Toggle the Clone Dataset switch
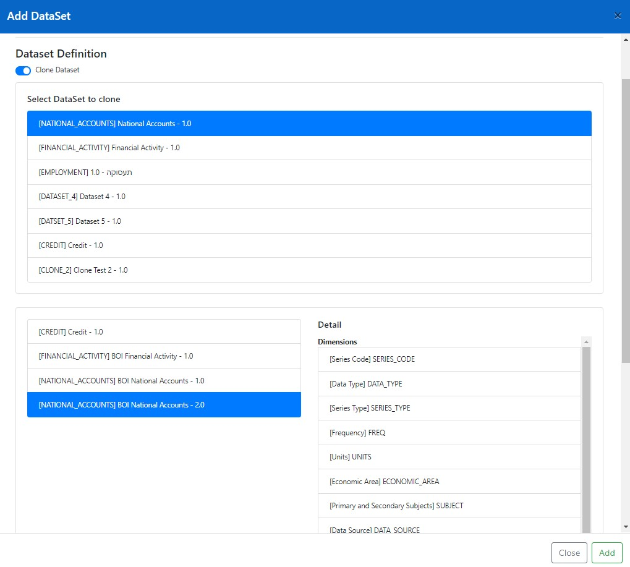Viewport: 630px width, 567px height. [23, 70]
